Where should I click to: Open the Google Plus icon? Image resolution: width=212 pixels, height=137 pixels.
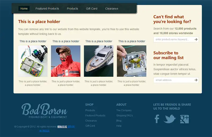pos(184,119)
